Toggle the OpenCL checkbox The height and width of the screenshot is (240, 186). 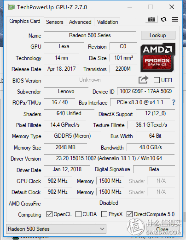click(49, 214)
